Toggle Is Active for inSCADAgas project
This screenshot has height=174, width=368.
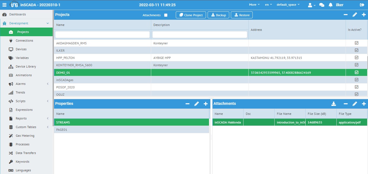356,80
